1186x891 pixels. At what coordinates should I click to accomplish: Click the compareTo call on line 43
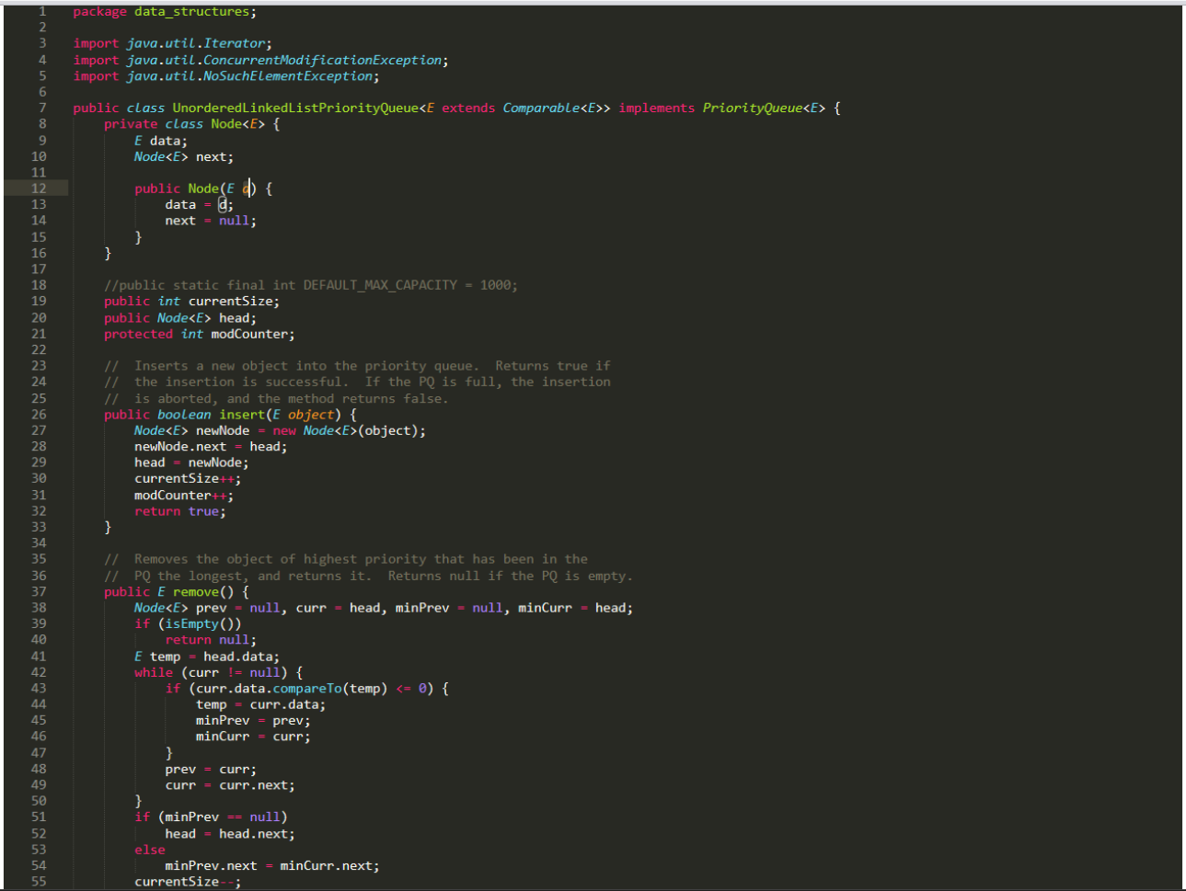(309, 688)
